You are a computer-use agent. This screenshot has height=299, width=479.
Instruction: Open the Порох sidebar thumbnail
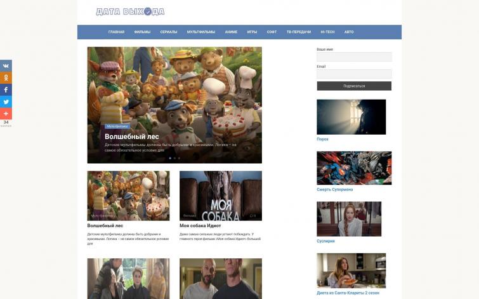pos(351,117)
